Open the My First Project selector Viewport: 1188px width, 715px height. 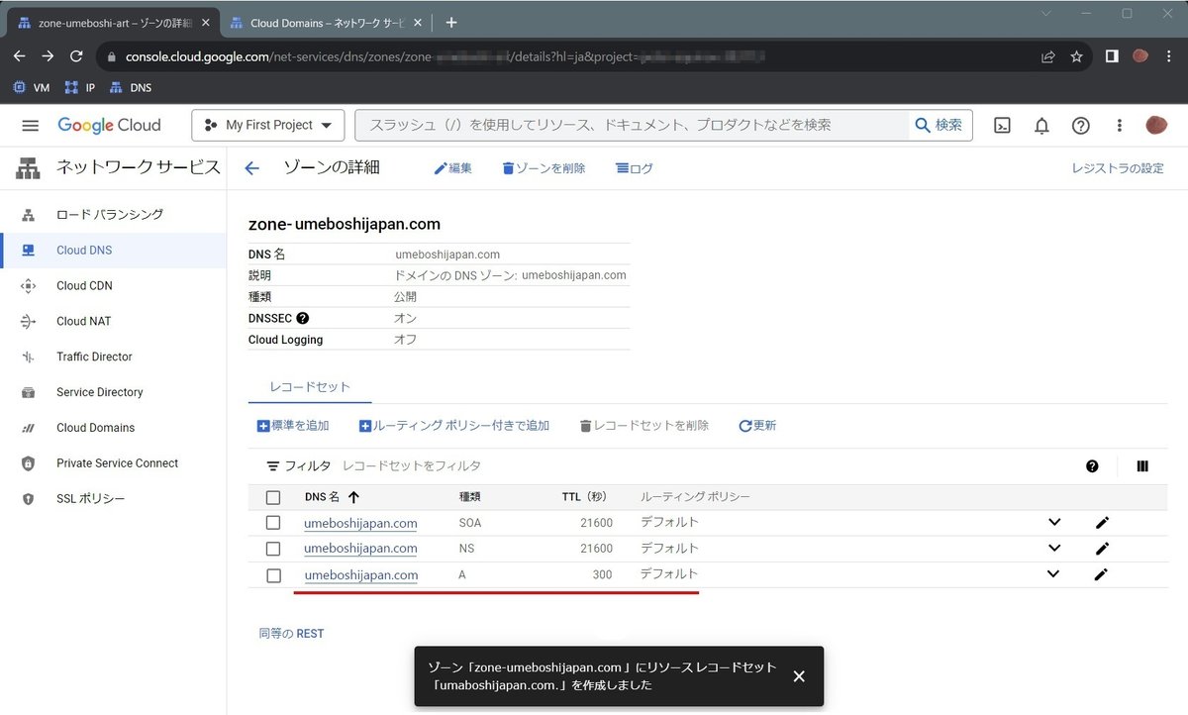268,125
